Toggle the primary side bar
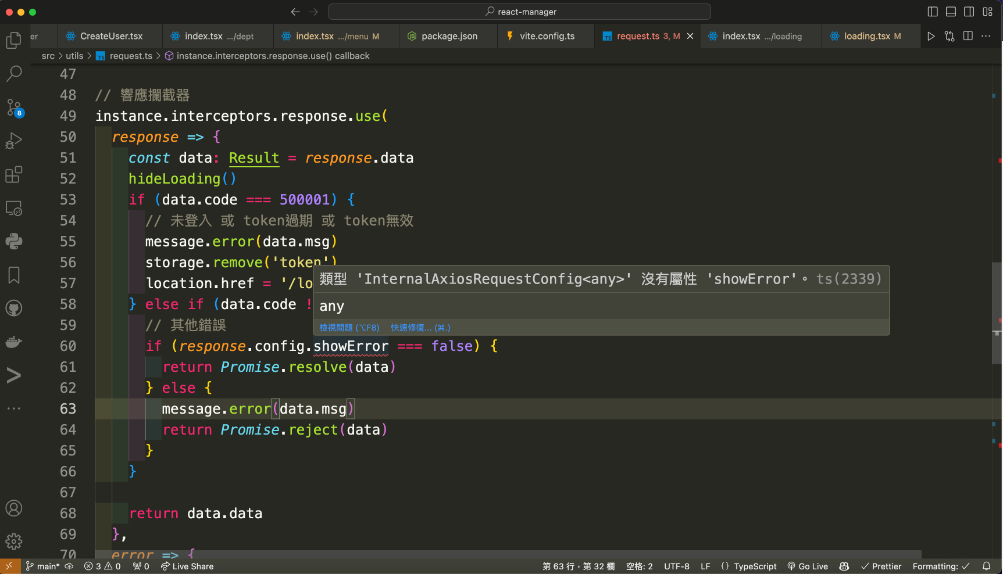 point(933,12)
